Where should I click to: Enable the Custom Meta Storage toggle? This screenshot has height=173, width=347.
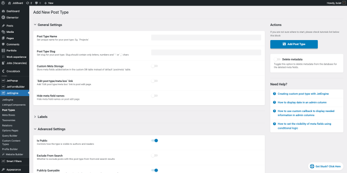tap(154, 66)
